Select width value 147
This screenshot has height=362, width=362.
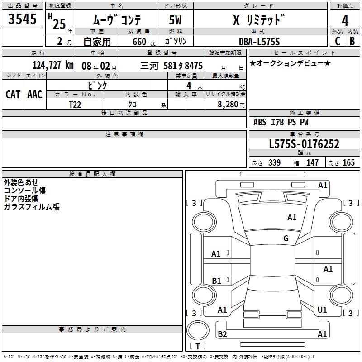(x=312, y=162)
